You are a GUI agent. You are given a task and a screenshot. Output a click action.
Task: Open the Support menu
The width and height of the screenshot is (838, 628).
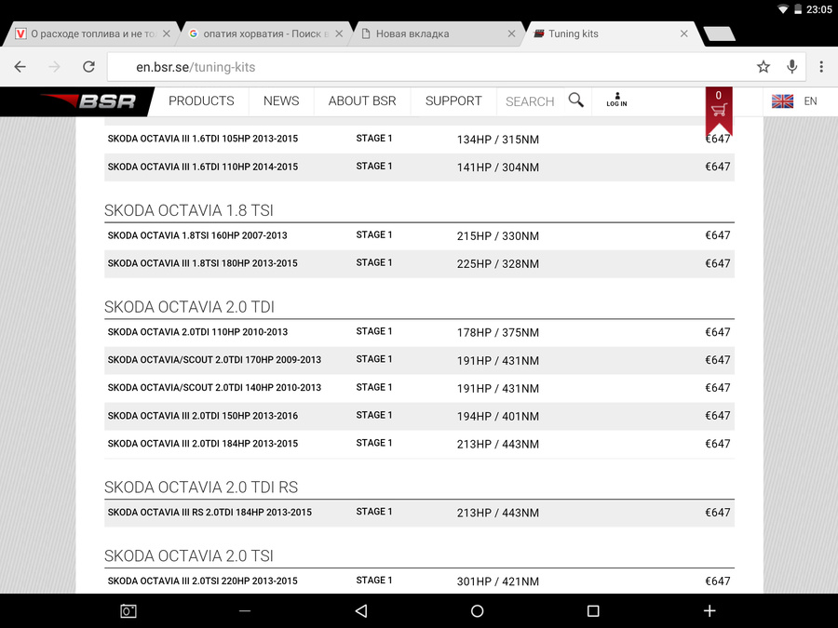(x=453, y=100)
